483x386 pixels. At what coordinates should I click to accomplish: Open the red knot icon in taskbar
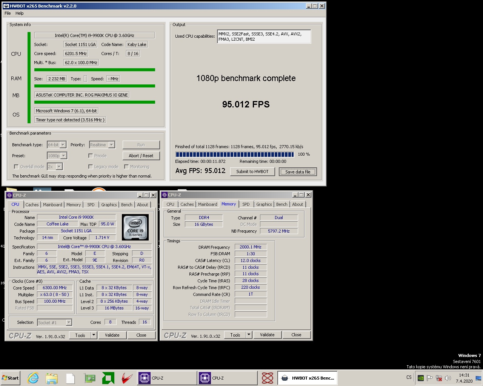(268, 378)
